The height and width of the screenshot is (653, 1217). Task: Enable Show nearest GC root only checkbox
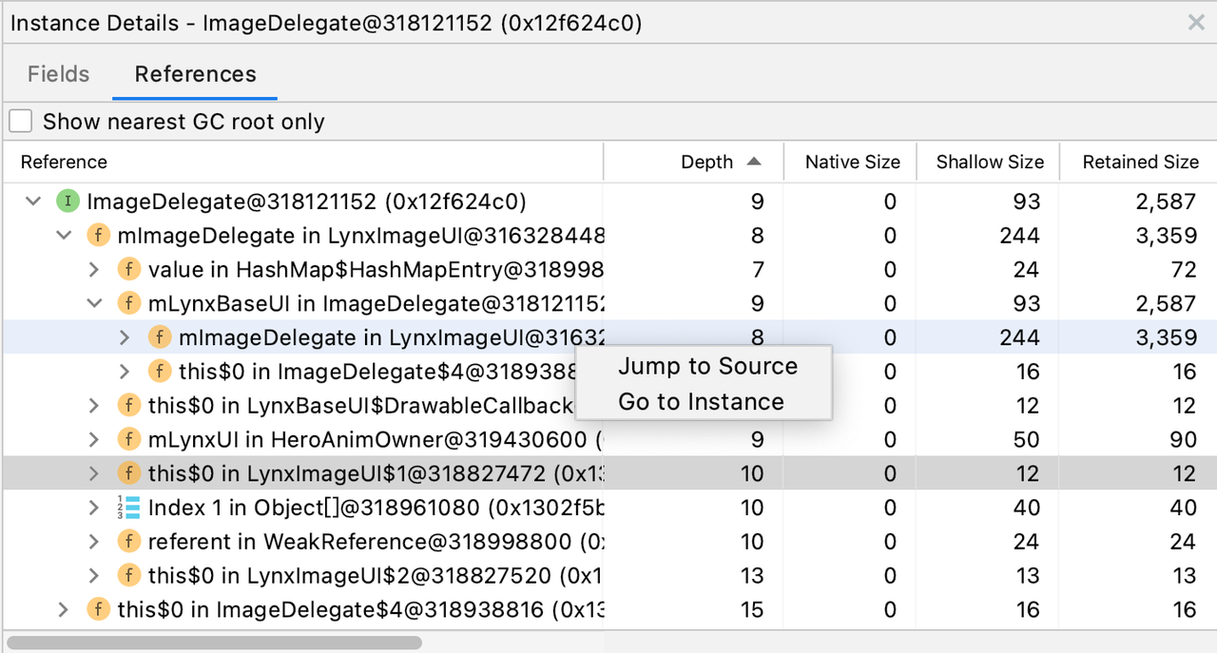tap(21, 122)
